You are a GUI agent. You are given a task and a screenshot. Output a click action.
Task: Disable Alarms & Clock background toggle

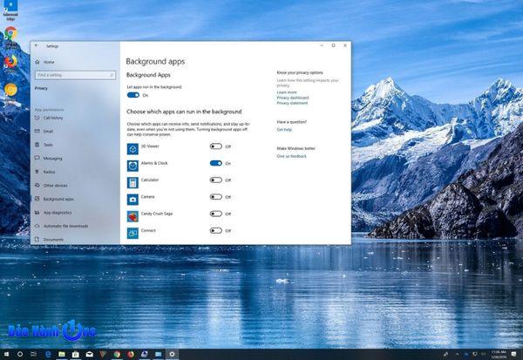(x=215, y=163)
